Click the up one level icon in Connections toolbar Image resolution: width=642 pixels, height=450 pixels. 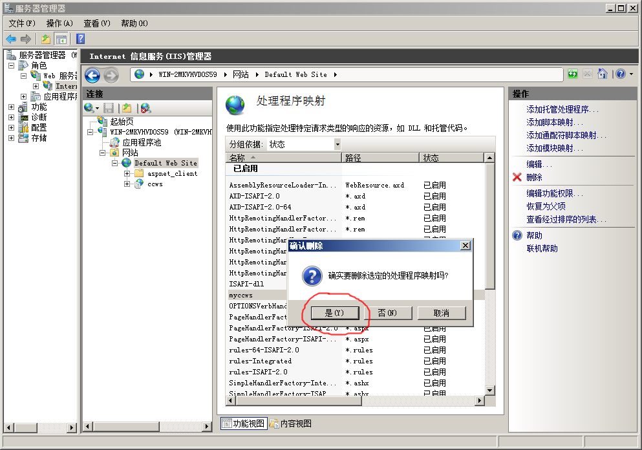click(127, 108)
